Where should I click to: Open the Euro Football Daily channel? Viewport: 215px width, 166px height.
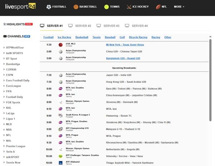tap(18, 80)
